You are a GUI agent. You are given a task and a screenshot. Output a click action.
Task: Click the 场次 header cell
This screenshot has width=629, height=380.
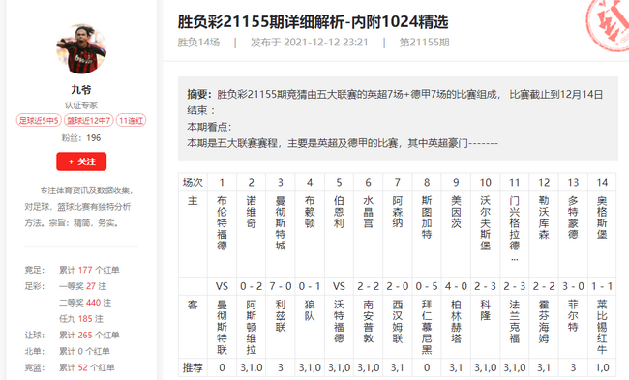tap(193, 183)
